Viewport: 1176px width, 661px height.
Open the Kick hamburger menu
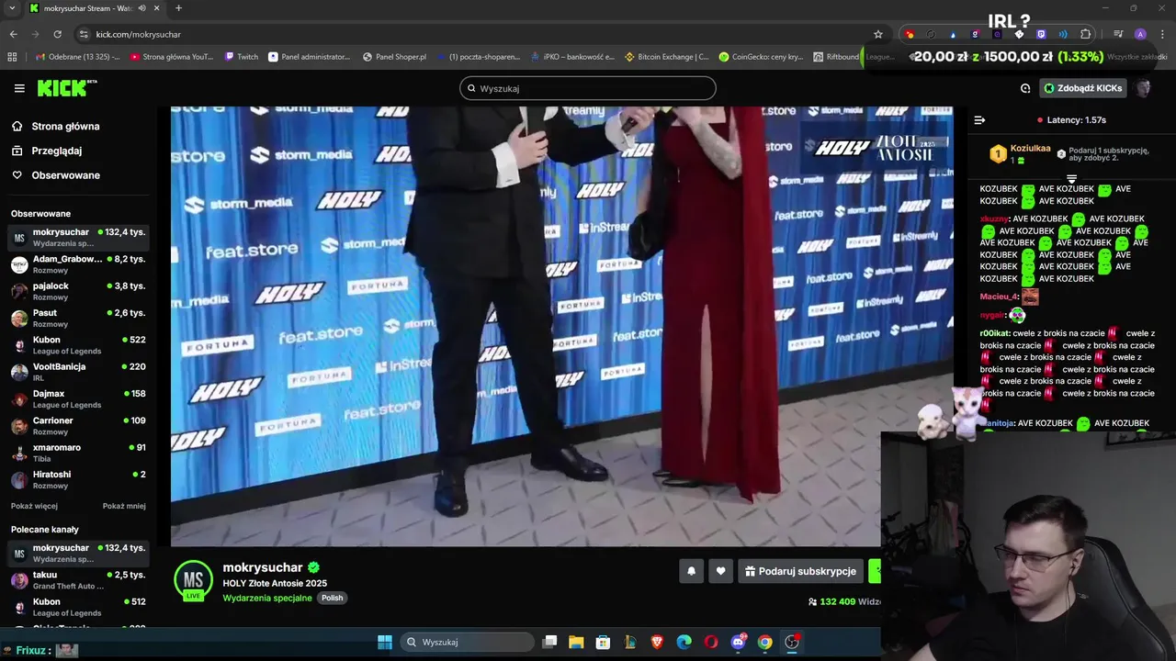(x=19, y=88)
